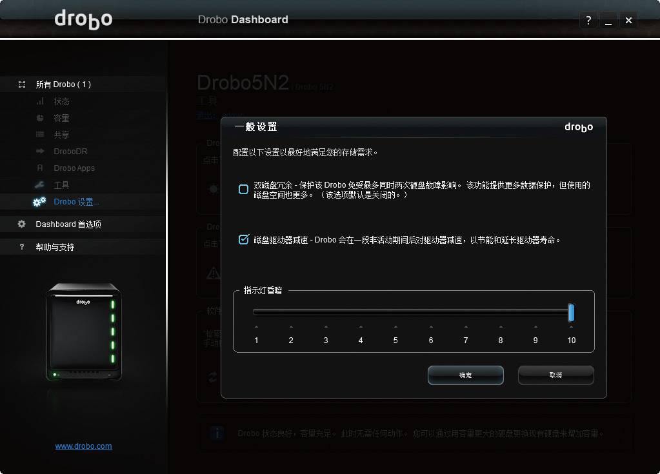Open the 状态 status menu item
Viewport: 660px width, 474px height.
(61, 101)
